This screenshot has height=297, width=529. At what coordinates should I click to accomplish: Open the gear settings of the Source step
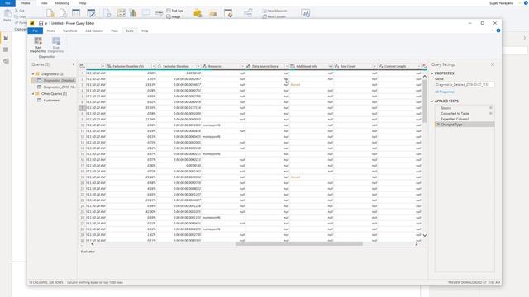click(491, 108)
